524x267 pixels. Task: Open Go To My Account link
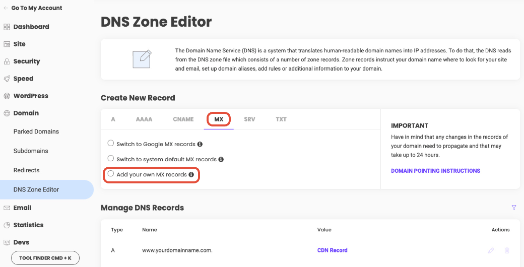click(37, 8)
